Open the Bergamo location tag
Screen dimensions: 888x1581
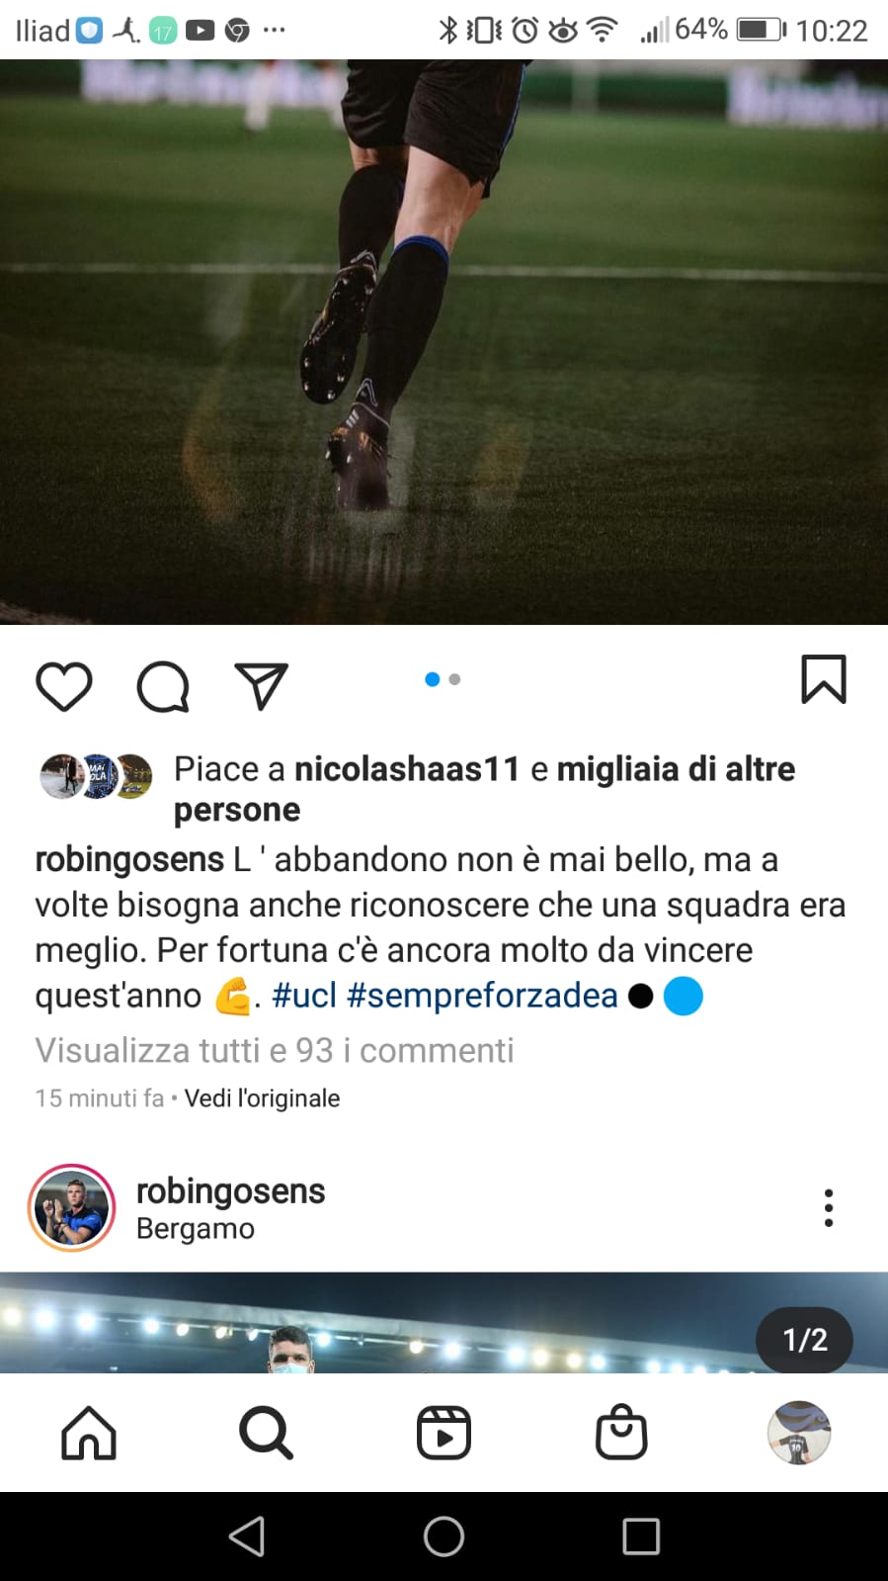(x=196, y=1229)
